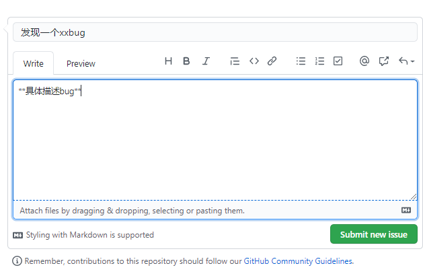Grab the text area resize handle
This screenshot has width=423, height=276.
pyautogui.click(x=414, y=197)
